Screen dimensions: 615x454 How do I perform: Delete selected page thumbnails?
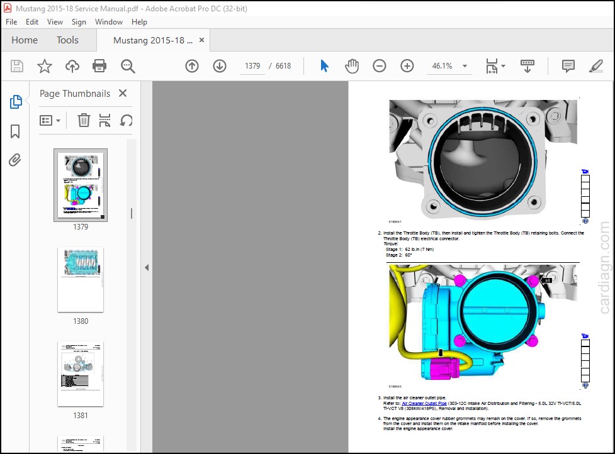[x=84, y=120]
